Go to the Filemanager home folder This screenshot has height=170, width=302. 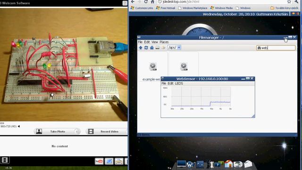click(x=152, y=48)
